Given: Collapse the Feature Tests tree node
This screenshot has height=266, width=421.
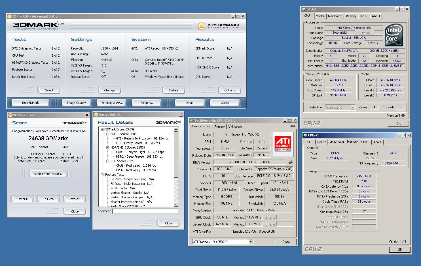Looking at the screenshot, I should pyautogui.click(x=102, y=175).
